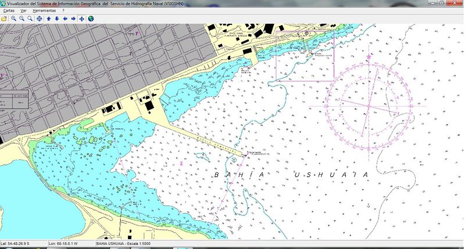Activate the four-arrow pan tool
This screenshot has width=465, height=249.
[82, 19]
